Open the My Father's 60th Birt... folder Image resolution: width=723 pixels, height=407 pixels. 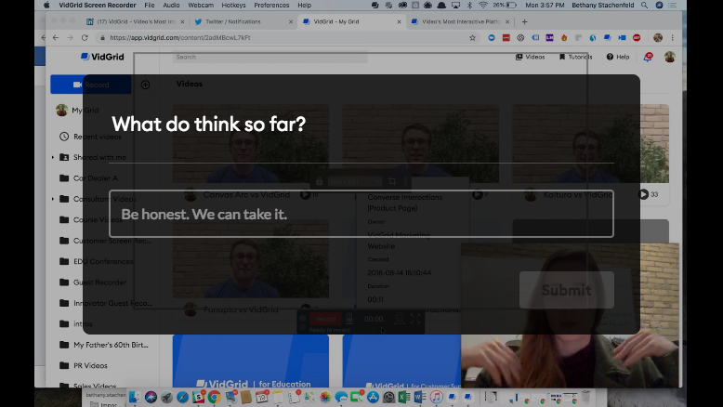coord(104,345)
